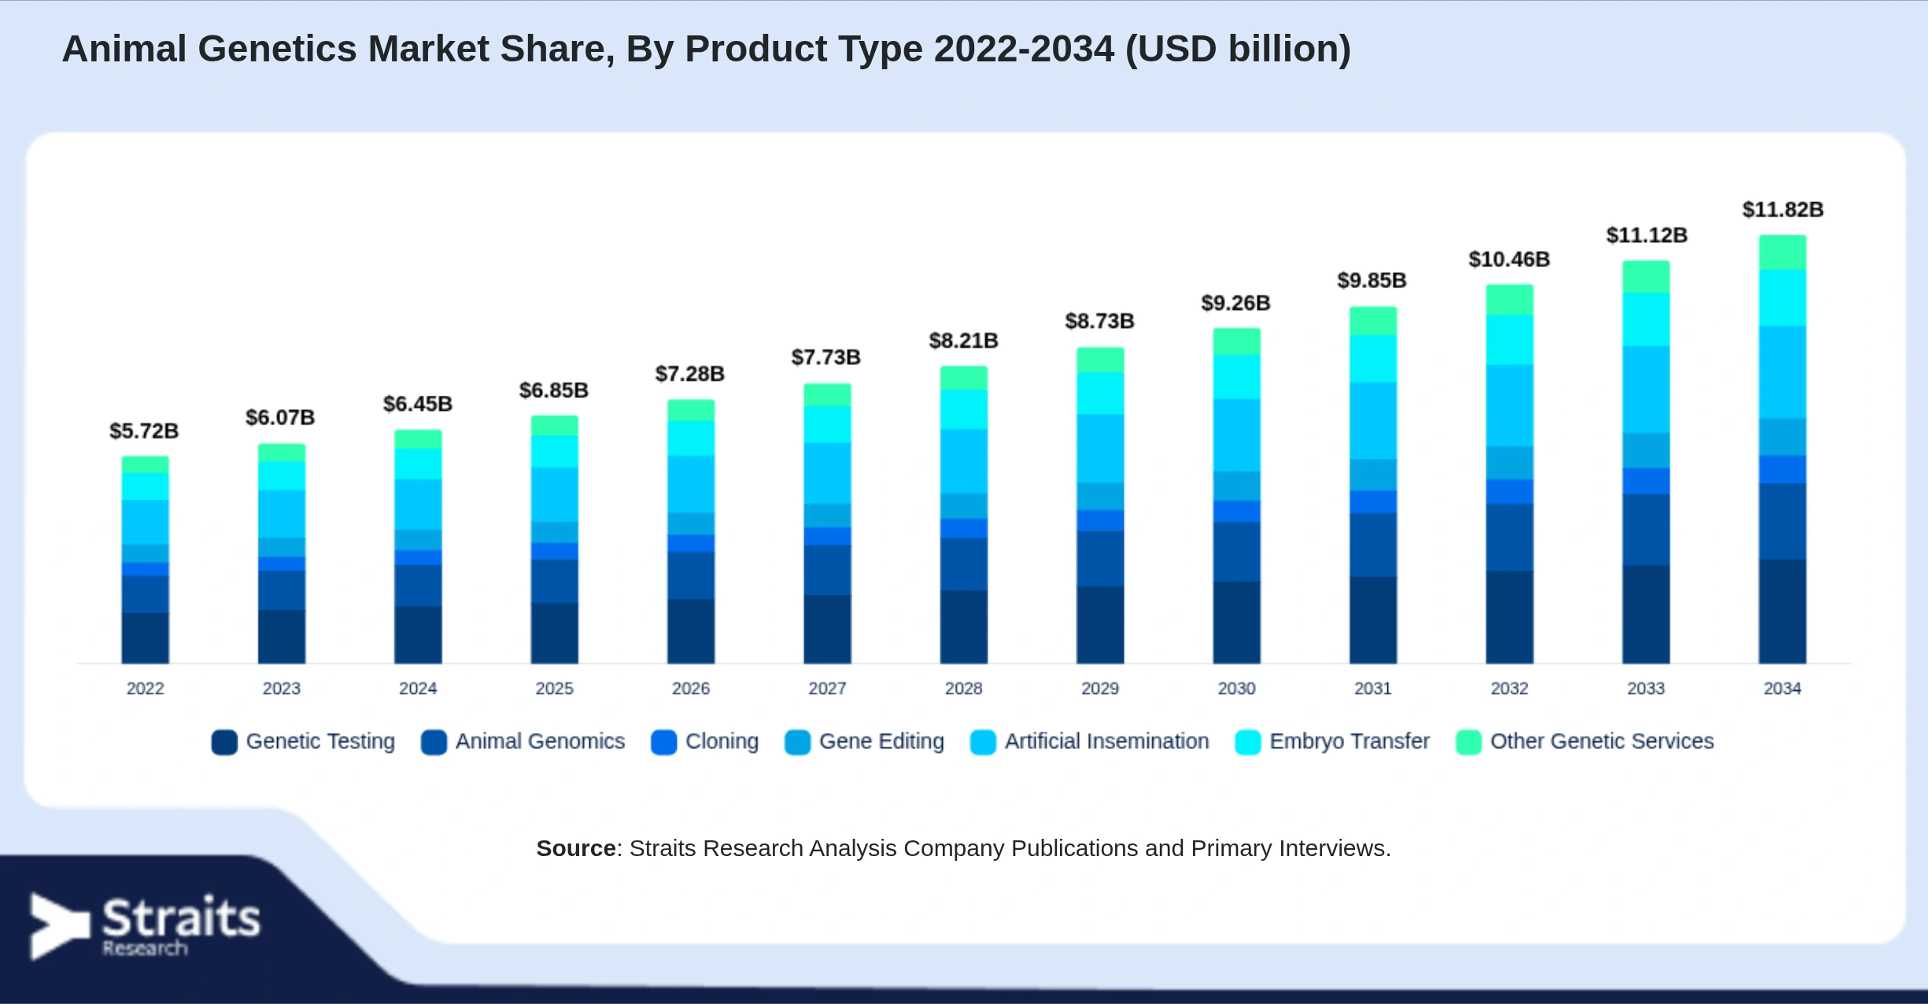Click the Gene Editing legend swatch
1928x1004 pixels.
click(798, 742)
